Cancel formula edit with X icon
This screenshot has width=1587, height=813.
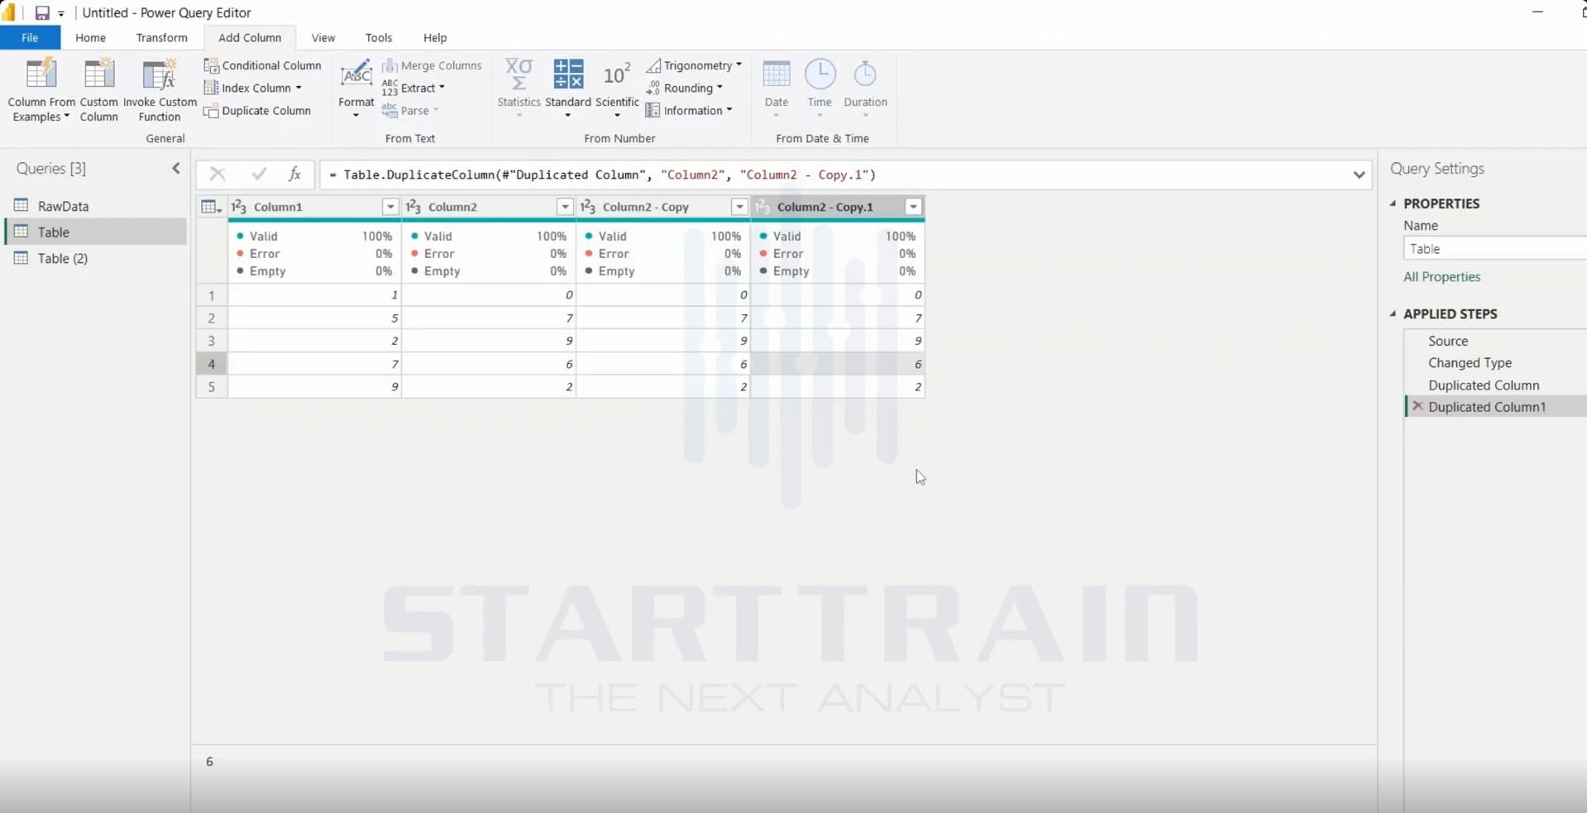click(217, 174)
